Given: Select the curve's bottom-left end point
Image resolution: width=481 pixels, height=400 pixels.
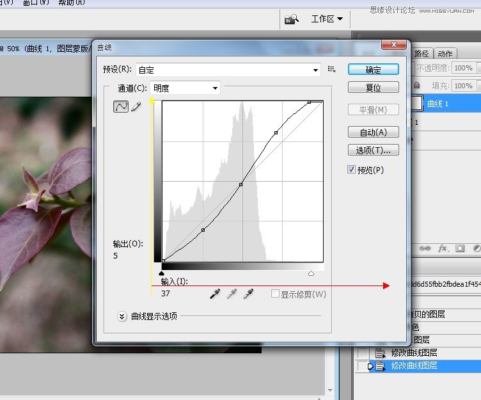Looking at the screenshot, I should [x=164, y=260].
